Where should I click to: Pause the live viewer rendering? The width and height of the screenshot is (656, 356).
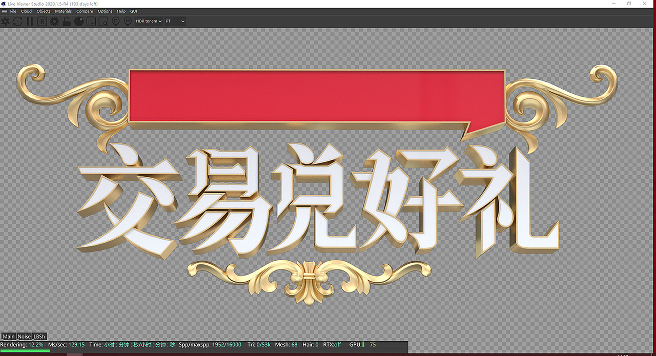[30, 21]
